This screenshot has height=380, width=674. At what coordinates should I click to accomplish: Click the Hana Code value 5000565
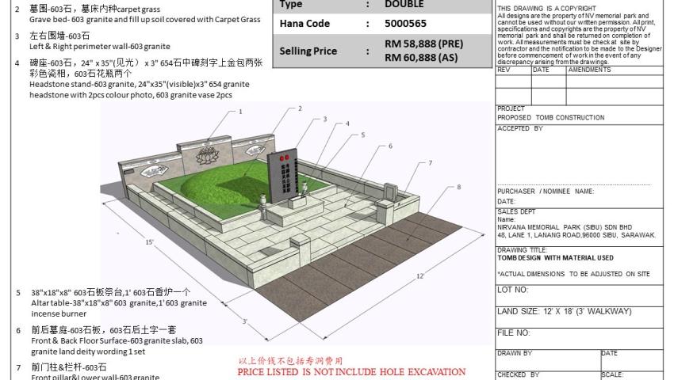coord(405,24)
